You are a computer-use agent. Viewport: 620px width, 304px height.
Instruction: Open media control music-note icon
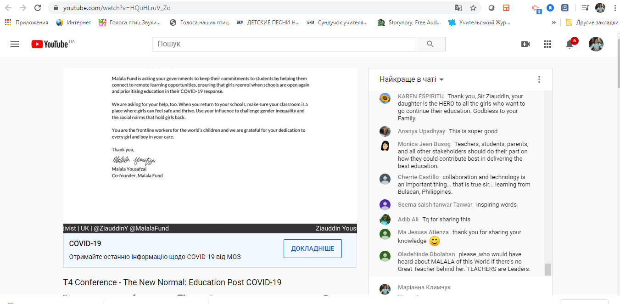585,8
